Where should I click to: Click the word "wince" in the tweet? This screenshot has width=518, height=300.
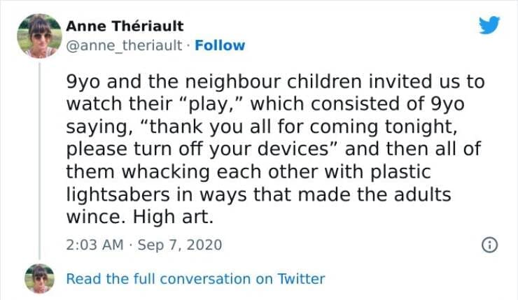pos(93,217)
